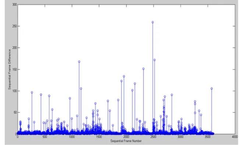Select the peak marker near 168 around frame 1130
239x145 pixels.
[79, 62]
